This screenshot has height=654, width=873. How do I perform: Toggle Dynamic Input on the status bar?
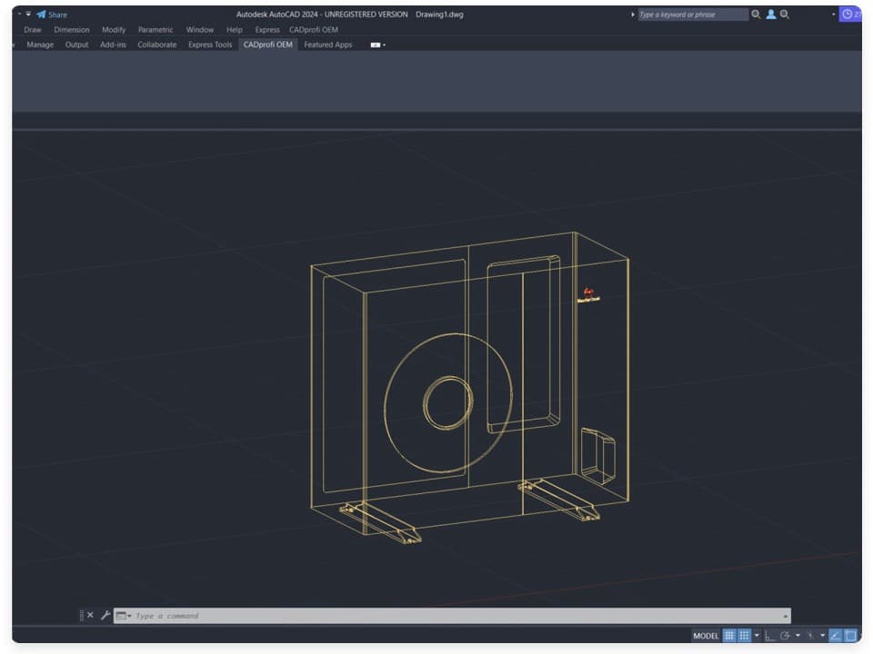point(835,635)
